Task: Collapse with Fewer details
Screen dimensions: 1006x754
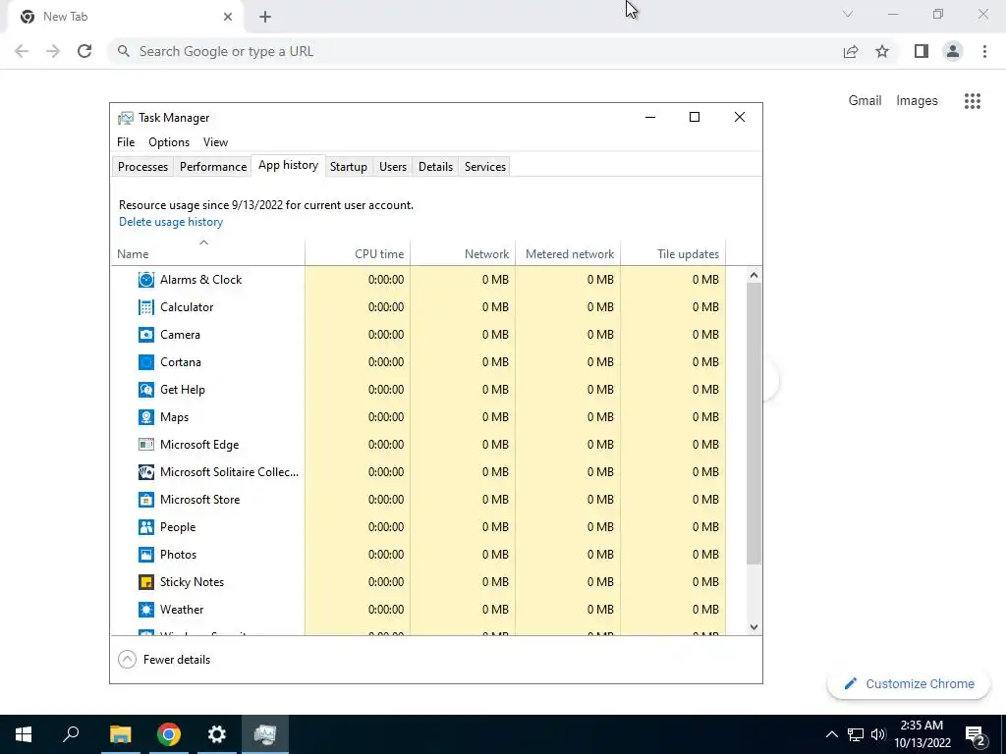Action: pyautogui.click(x=164, y=659)
